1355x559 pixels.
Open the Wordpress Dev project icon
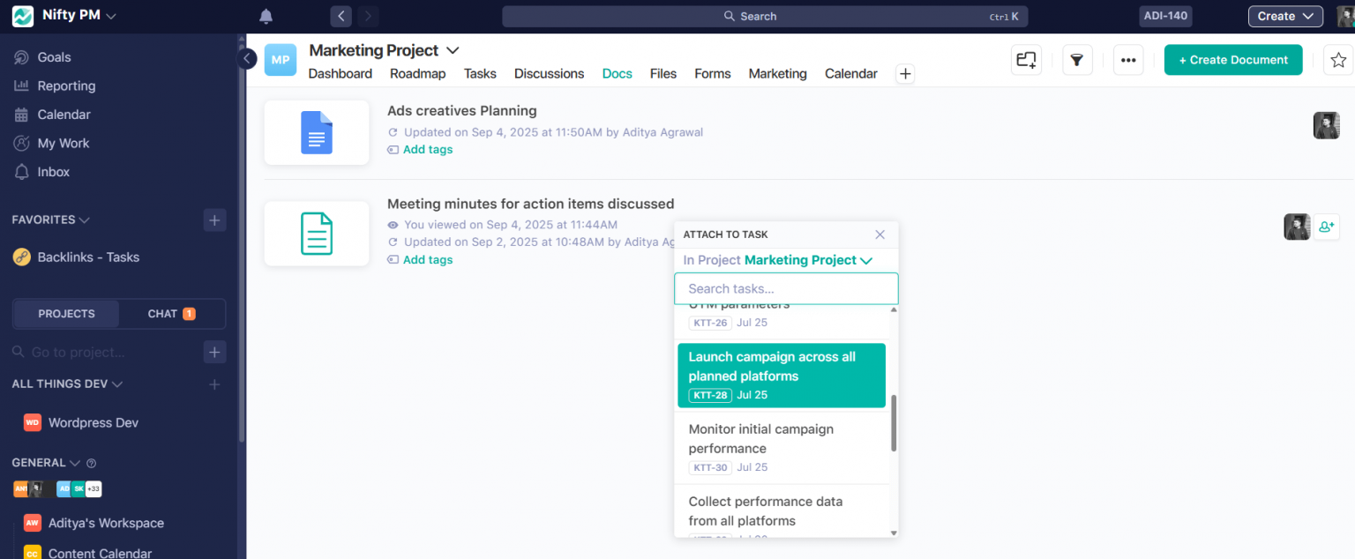(31, 422)
